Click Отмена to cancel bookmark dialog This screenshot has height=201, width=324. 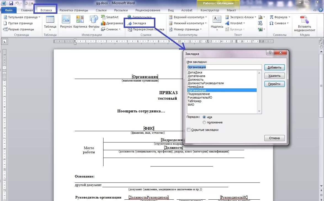274,138
